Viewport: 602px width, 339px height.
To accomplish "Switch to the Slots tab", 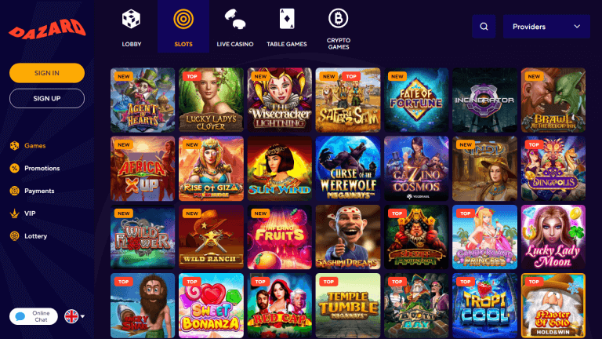I will coord(183,26).
